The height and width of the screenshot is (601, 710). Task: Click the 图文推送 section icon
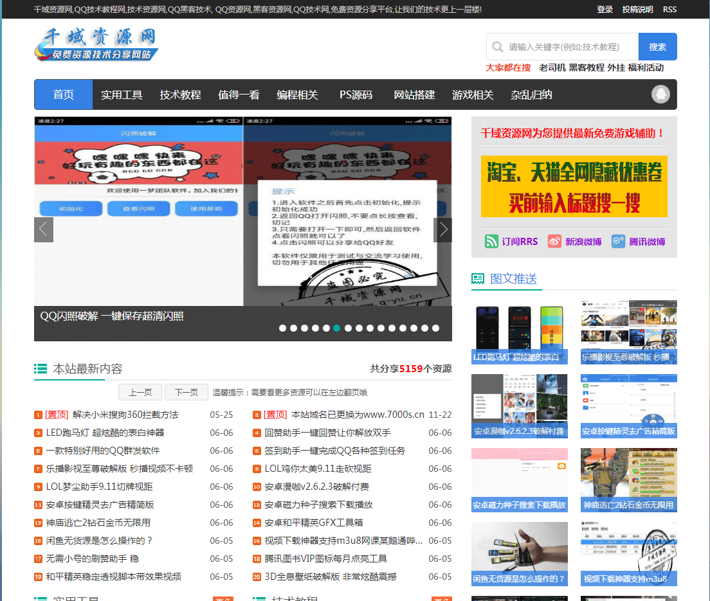[x=478, y=279]
